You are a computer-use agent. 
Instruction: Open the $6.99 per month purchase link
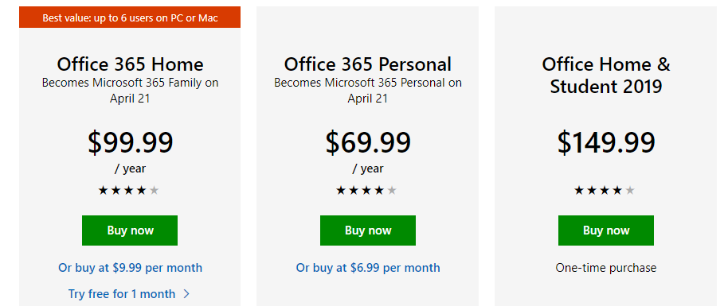[368, 268]
